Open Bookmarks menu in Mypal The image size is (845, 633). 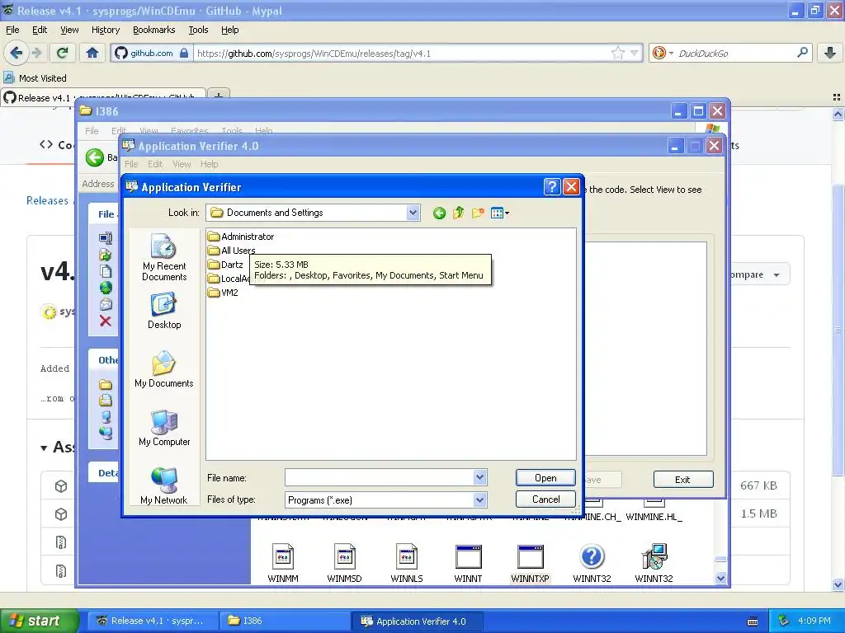[153, 30]
